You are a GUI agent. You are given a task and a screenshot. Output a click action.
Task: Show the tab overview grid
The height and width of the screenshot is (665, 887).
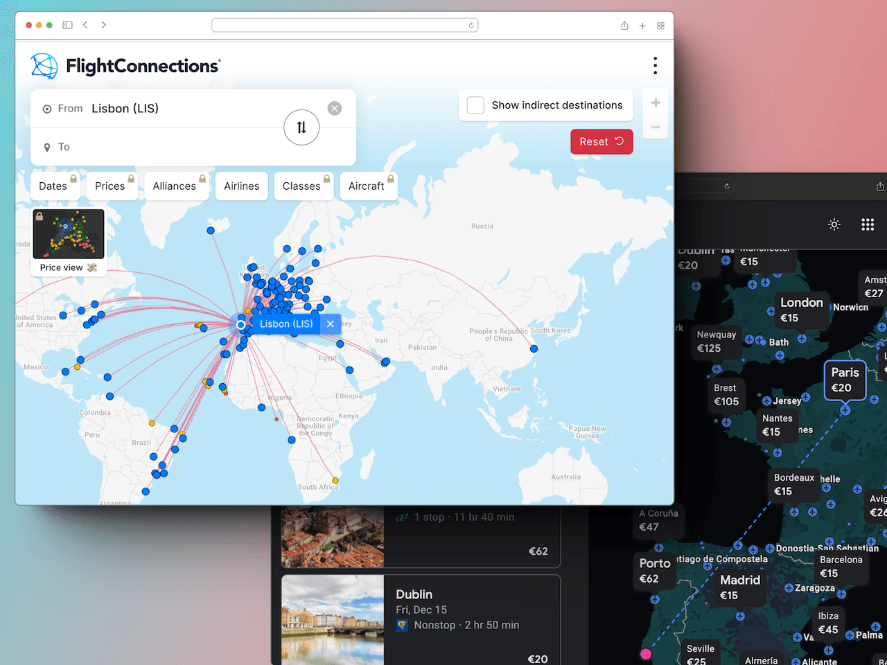(660, 26)
